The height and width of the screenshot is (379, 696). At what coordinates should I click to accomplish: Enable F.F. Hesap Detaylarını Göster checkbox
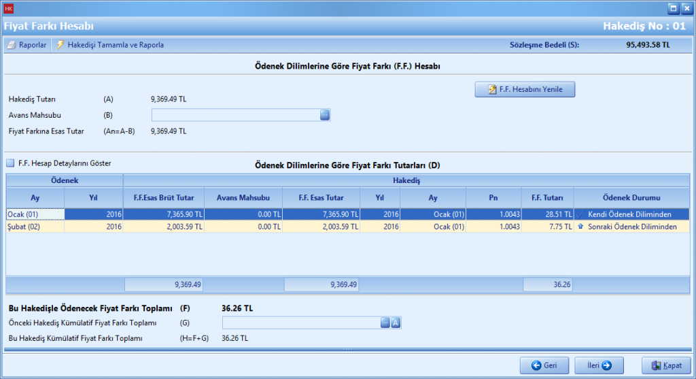(x=11, y=163)
